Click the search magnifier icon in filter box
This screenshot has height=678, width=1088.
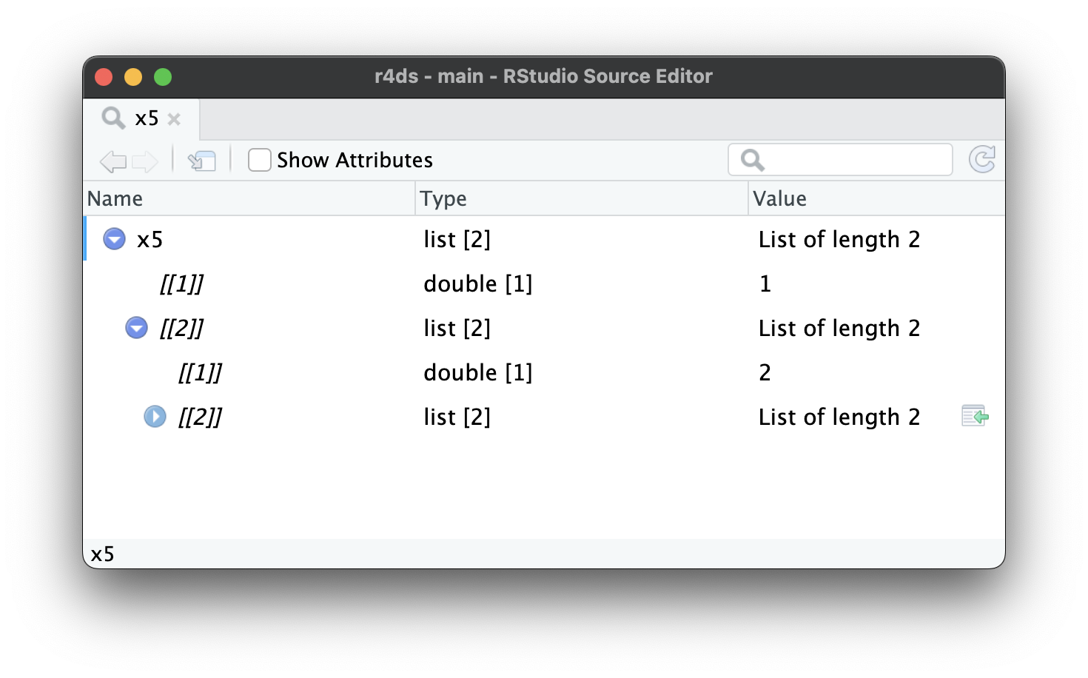[752, 160]
